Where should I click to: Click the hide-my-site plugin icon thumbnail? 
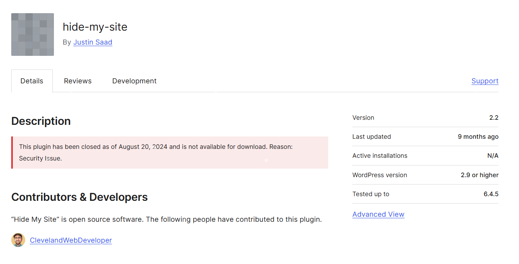pos(33,35)
